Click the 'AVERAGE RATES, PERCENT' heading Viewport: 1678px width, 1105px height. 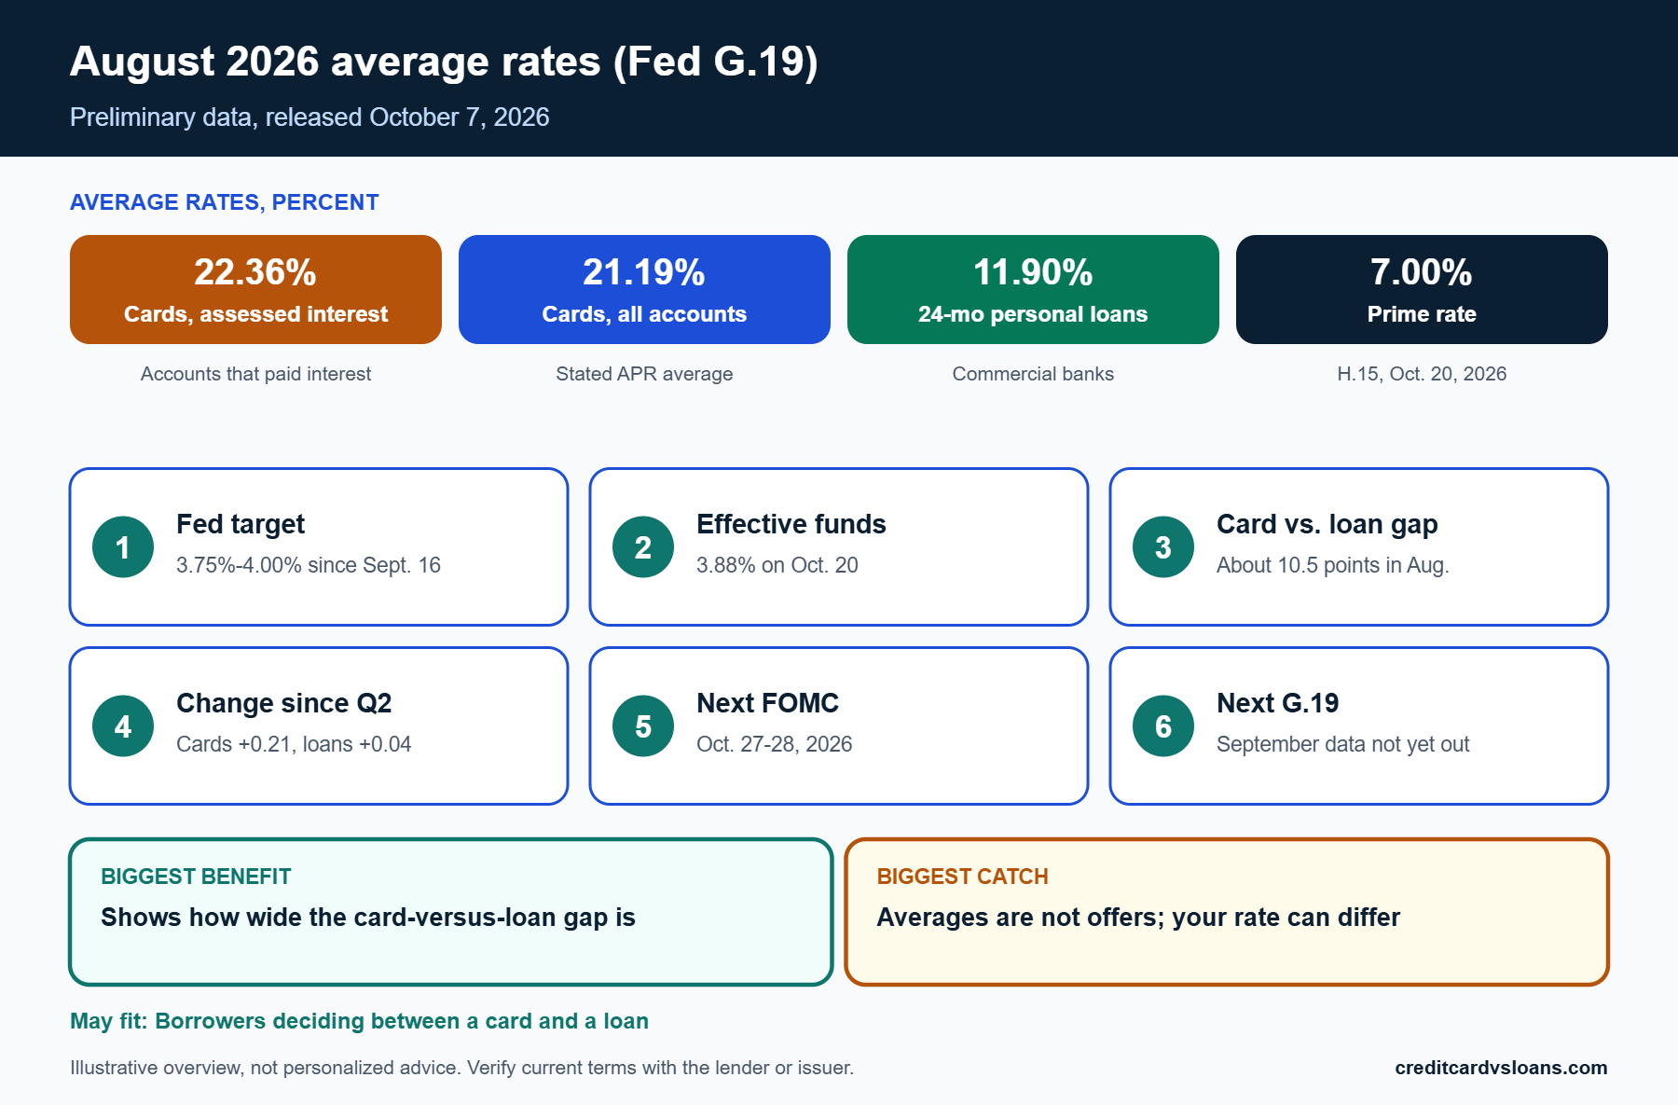tap(225, 202)
